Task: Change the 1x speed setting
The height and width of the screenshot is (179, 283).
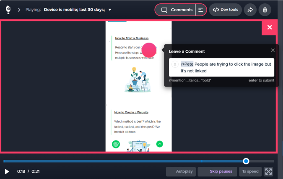Action: coord(250,171)
